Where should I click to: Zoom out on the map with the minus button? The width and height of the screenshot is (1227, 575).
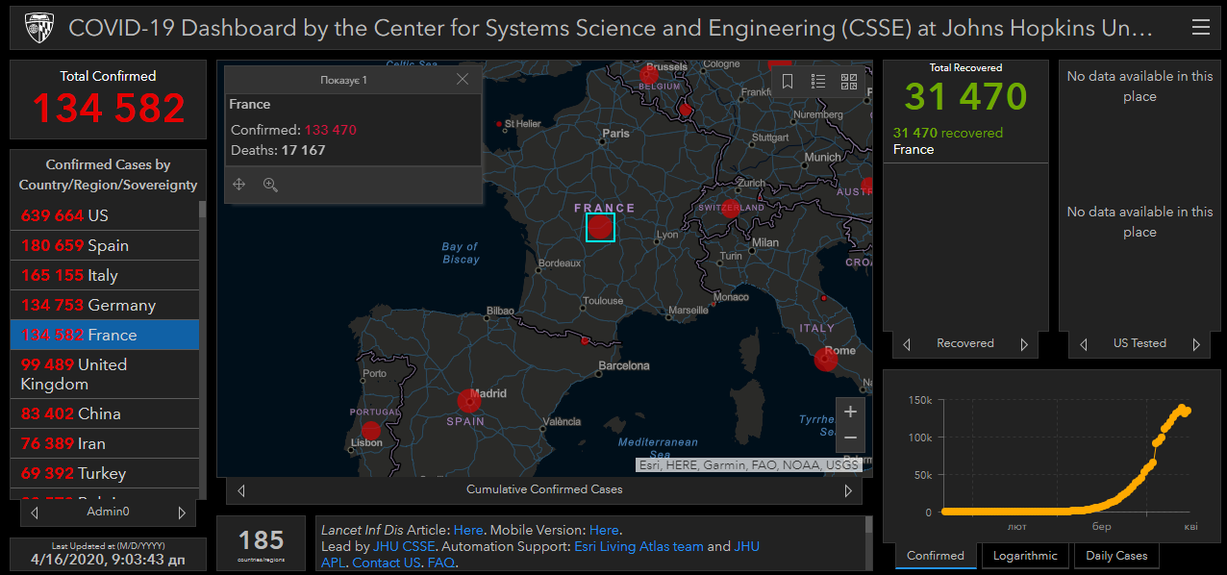point(850,438)
